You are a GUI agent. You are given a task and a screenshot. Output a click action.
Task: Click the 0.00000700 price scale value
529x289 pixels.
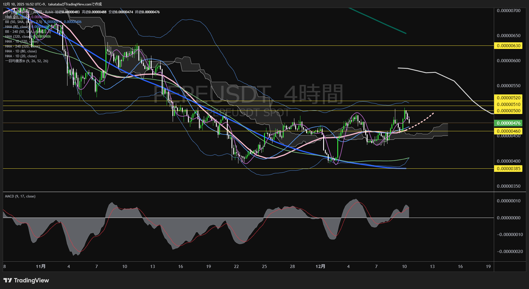pyautogui.click(x=509, y=11)
